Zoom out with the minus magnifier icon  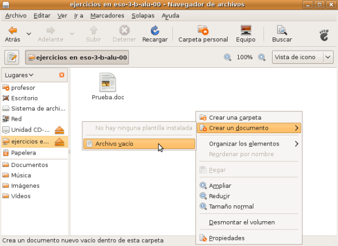pyautogui.click(x=228, y=58)
